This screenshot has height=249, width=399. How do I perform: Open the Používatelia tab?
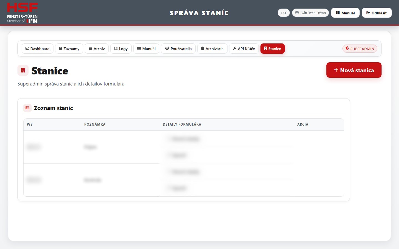(178, 49)
